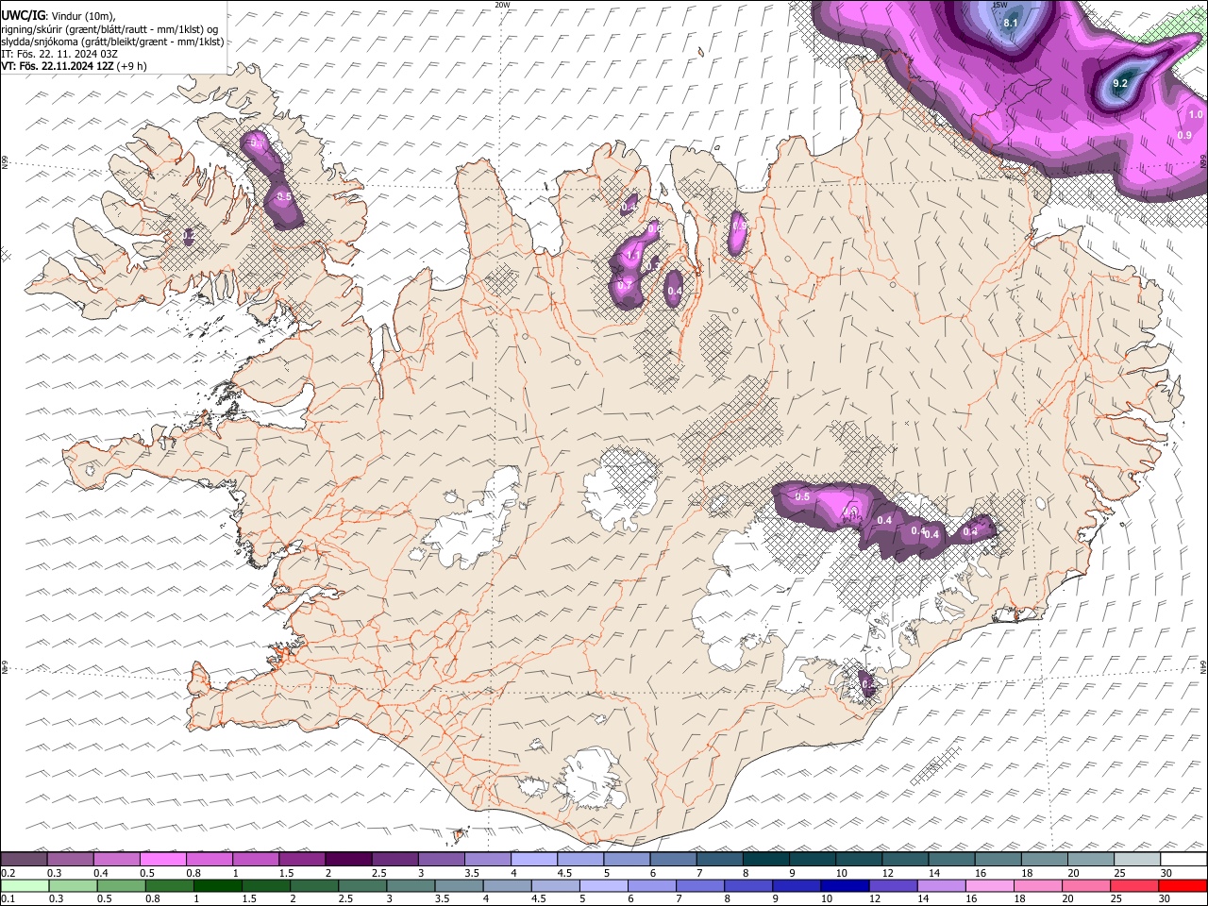
Task: Click the 'rigning/skúrir' legend description line
Action: point(109,28)
